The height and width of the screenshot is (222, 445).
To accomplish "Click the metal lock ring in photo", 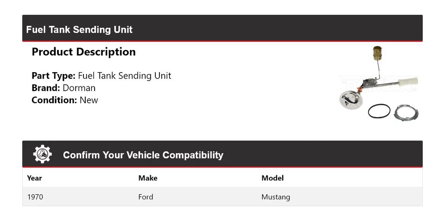I will [407, 113].
